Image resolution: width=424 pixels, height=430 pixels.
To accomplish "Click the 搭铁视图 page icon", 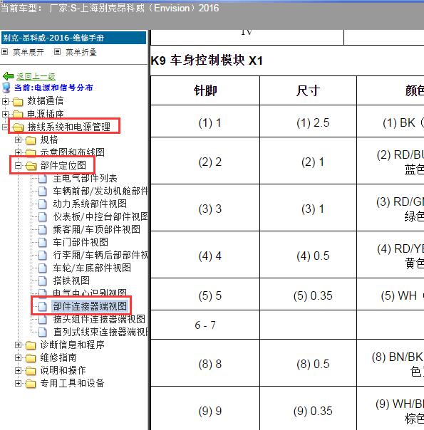I will point(42,280).
